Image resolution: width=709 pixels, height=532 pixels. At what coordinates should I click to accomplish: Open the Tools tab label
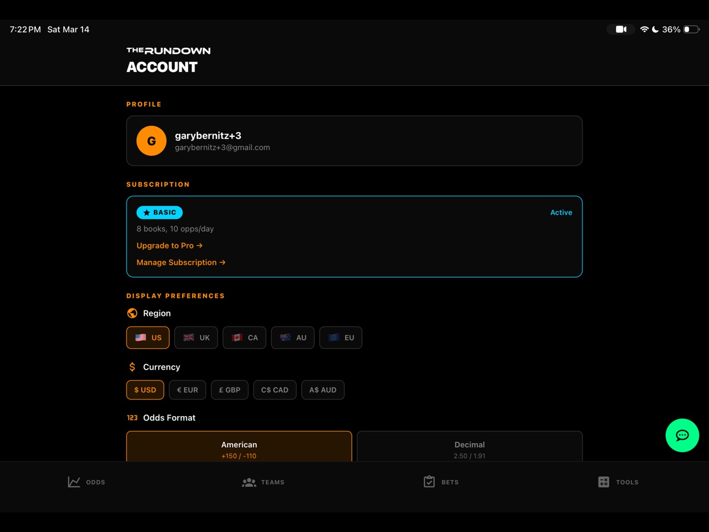pos(627,482)
